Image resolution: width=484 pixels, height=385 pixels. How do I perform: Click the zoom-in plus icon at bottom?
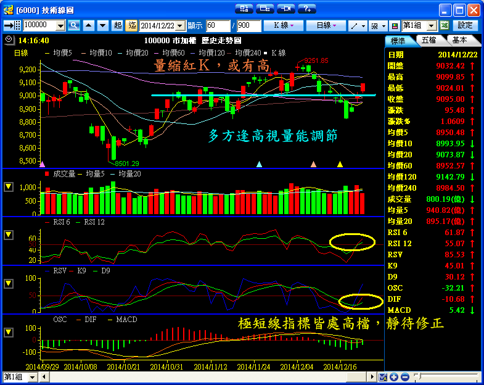coord(395,377)
